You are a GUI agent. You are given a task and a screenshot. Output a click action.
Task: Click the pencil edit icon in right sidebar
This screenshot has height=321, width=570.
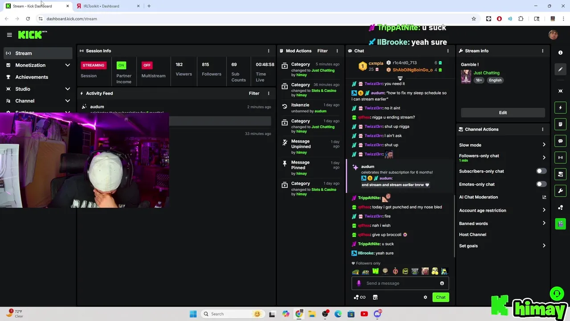click(x=560, y=69)
